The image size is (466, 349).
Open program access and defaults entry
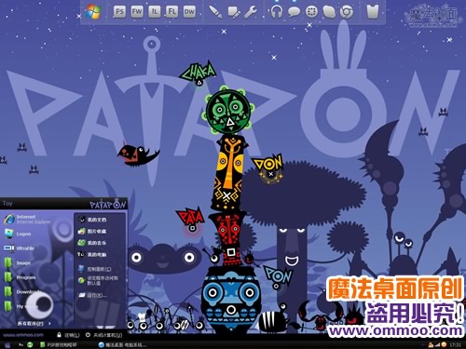[x=98, y=280]
